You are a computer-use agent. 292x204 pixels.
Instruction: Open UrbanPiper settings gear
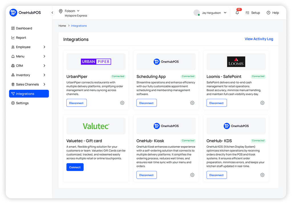tap(122, 103)
